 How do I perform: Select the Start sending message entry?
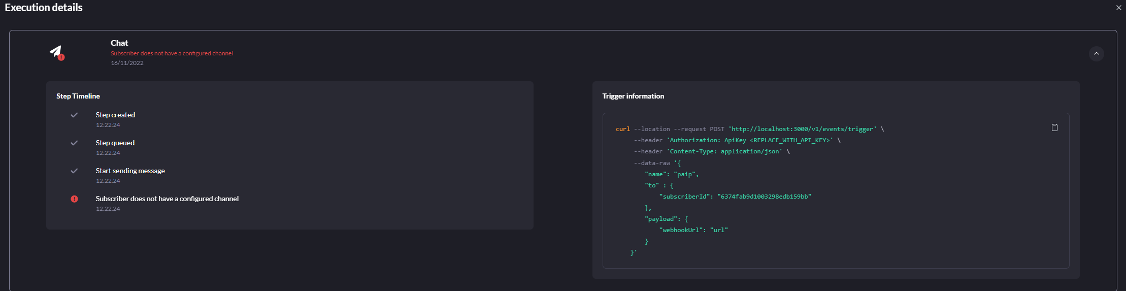tap(130, 171)
